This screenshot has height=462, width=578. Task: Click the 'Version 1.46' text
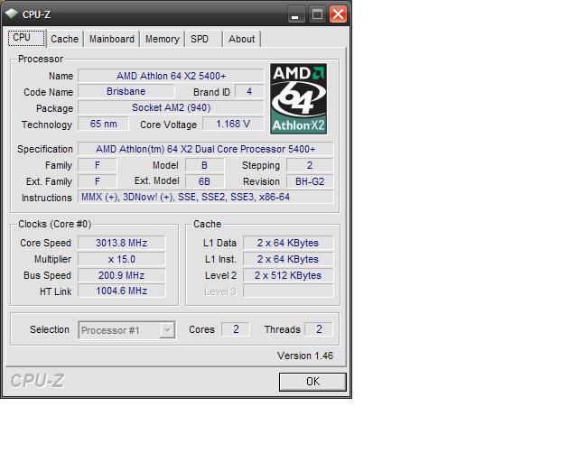coord(305,356)
